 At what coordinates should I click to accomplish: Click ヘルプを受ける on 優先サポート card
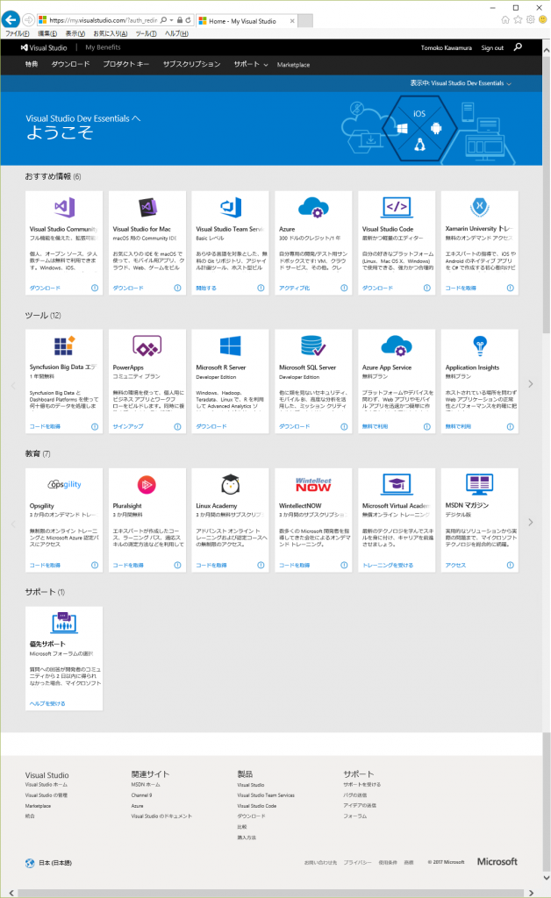coord(47,704)
